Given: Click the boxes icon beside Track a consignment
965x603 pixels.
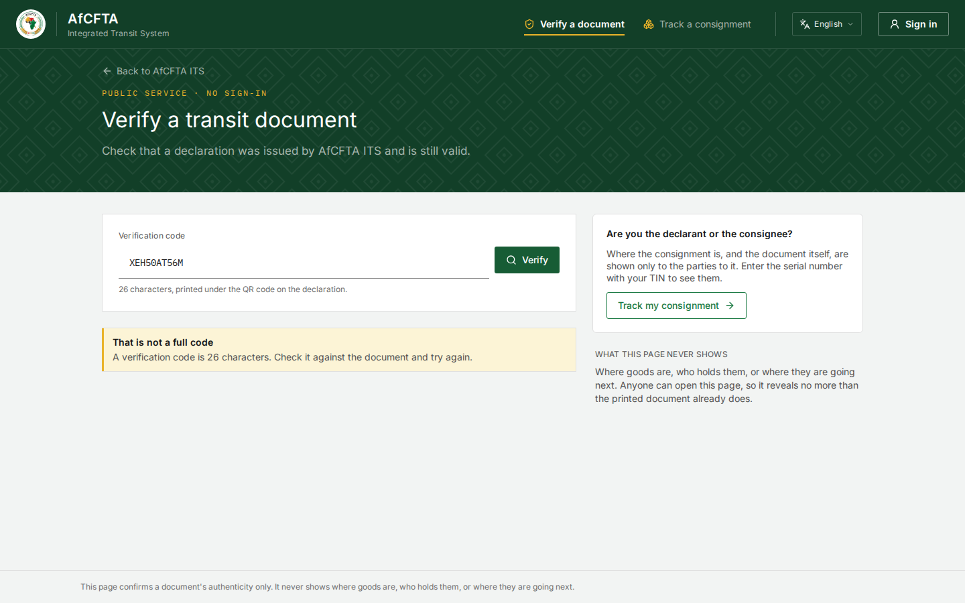Looking at the screenshot, I should 649,24.
